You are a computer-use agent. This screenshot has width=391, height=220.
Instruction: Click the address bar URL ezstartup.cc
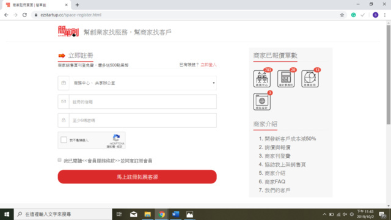point(71,15)
